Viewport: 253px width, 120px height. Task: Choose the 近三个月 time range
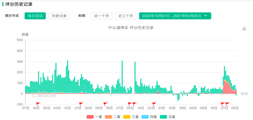[126, 16]
